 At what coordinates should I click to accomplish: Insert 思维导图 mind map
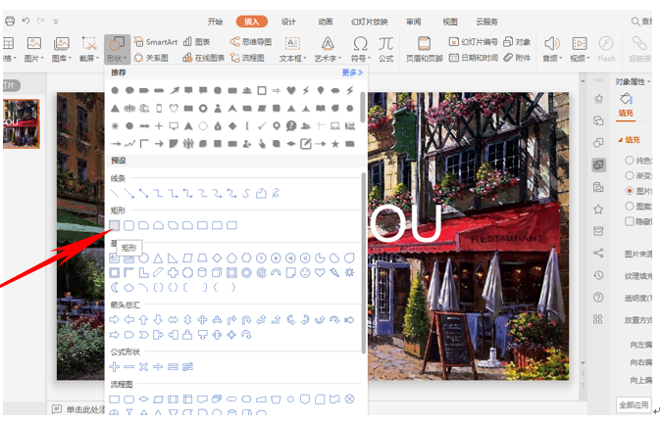(x=251, y=42)
